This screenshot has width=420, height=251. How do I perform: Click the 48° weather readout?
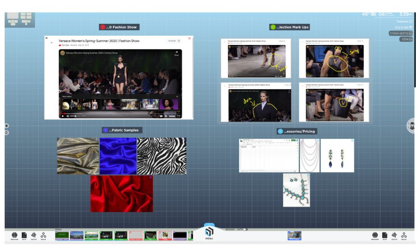[x=365, y=14]
